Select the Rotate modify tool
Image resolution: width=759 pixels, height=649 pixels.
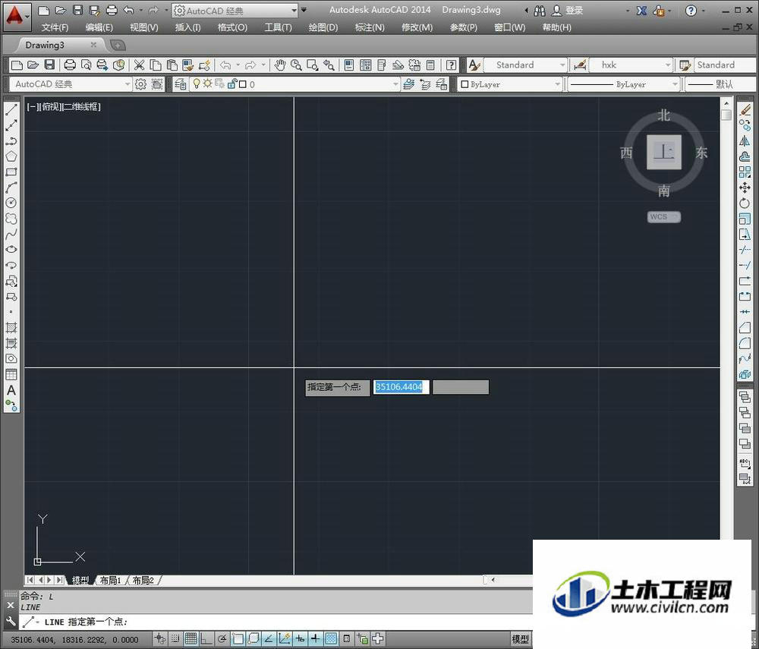745,203
